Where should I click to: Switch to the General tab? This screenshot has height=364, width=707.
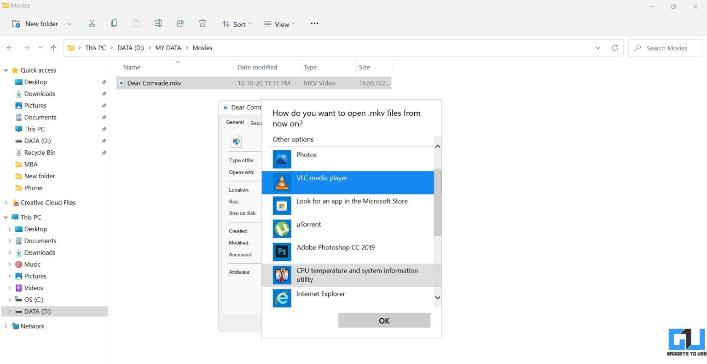[x=235, y=122]
